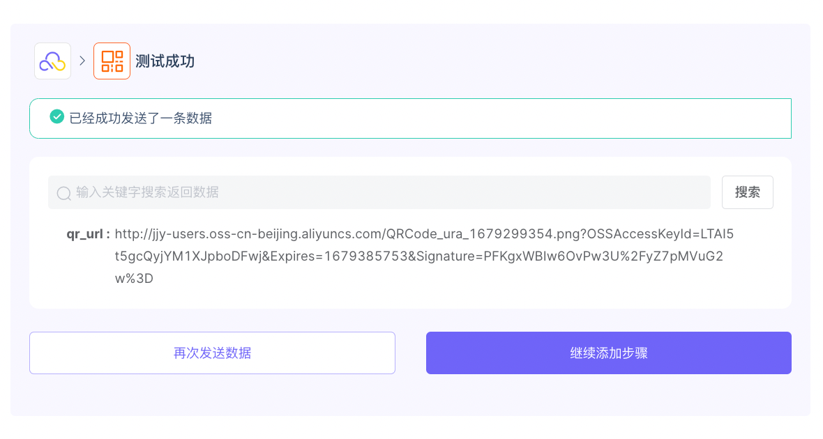The width and height of the screenshot is (823, 439).
Task: Click the 已经成功发送了一条数据 success banner
Action: (410, 118)
